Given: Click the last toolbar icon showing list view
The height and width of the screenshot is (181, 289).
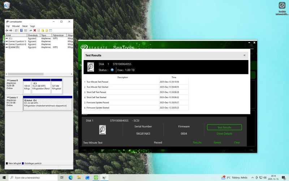Looking at the screenshot, I should [x=51, y=30].
